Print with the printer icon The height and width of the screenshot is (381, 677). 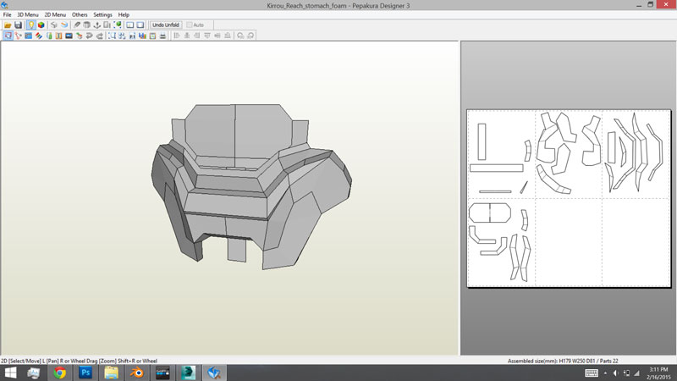162,36
